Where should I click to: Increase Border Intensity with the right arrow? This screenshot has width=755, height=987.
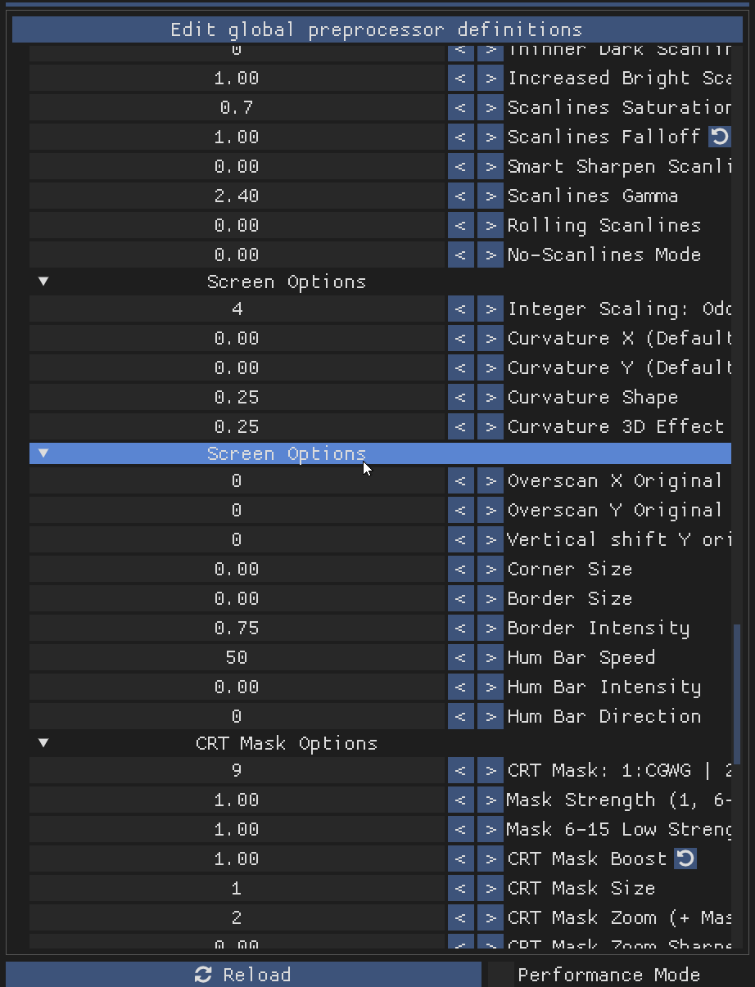click(x=491, y=628)
